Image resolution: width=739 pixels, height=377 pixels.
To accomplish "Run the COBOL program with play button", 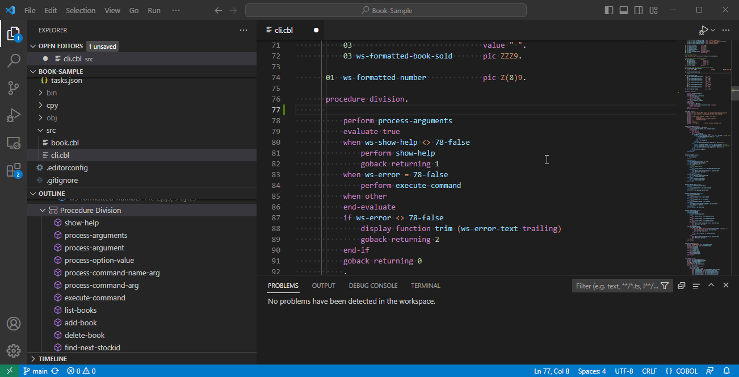I will coord(704,30).
